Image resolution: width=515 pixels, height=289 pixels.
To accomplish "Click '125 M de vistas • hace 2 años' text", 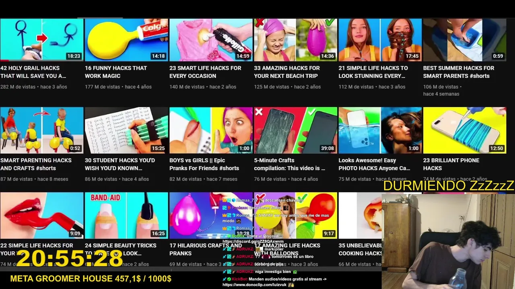I will click(x=287, y=87).
